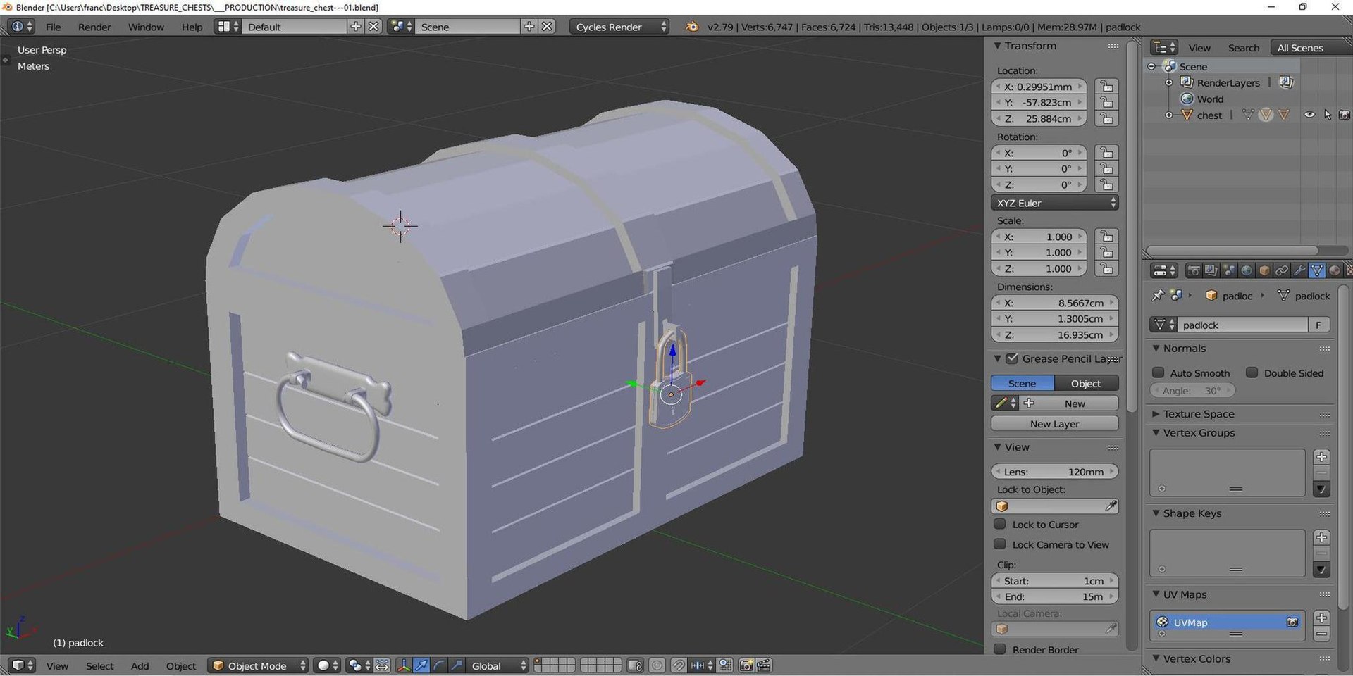The height and width of the screenshot is (676, 1353).
Task: Open the Constraints chain-link properties tab
Action: pyautogui.click(x=1282, y=270)
